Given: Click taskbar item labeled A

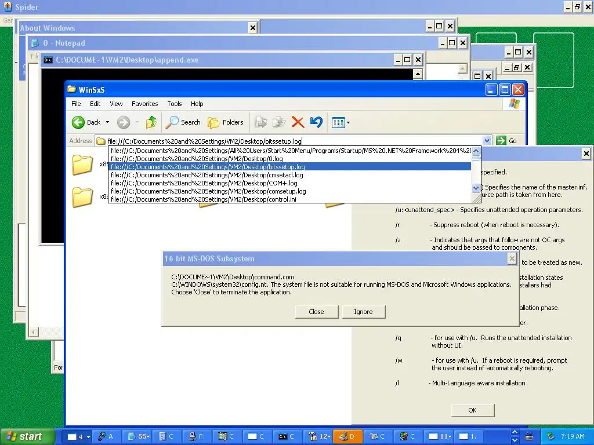Looking at the screenshot, I should click(106, 437).
